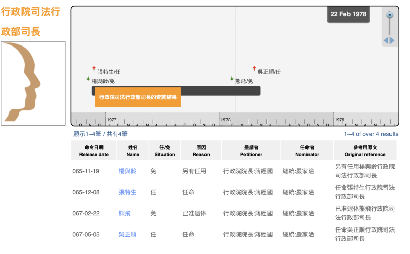
Task: Click the timeline zoom slider handle
Action: point(389,15)
